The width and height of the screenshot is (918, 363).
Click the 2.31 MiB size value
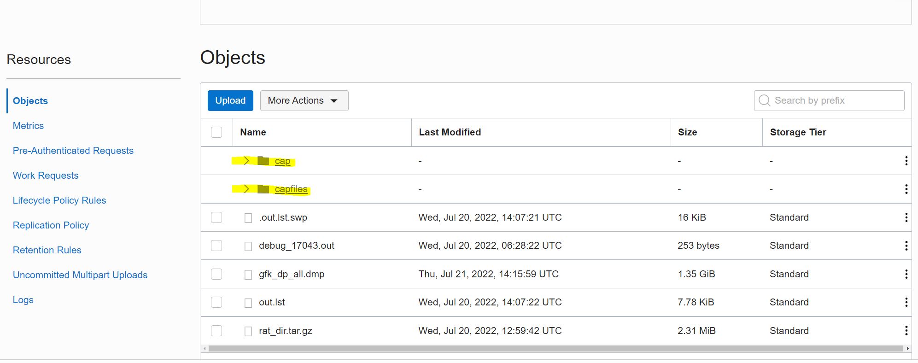tap(696, 331)
